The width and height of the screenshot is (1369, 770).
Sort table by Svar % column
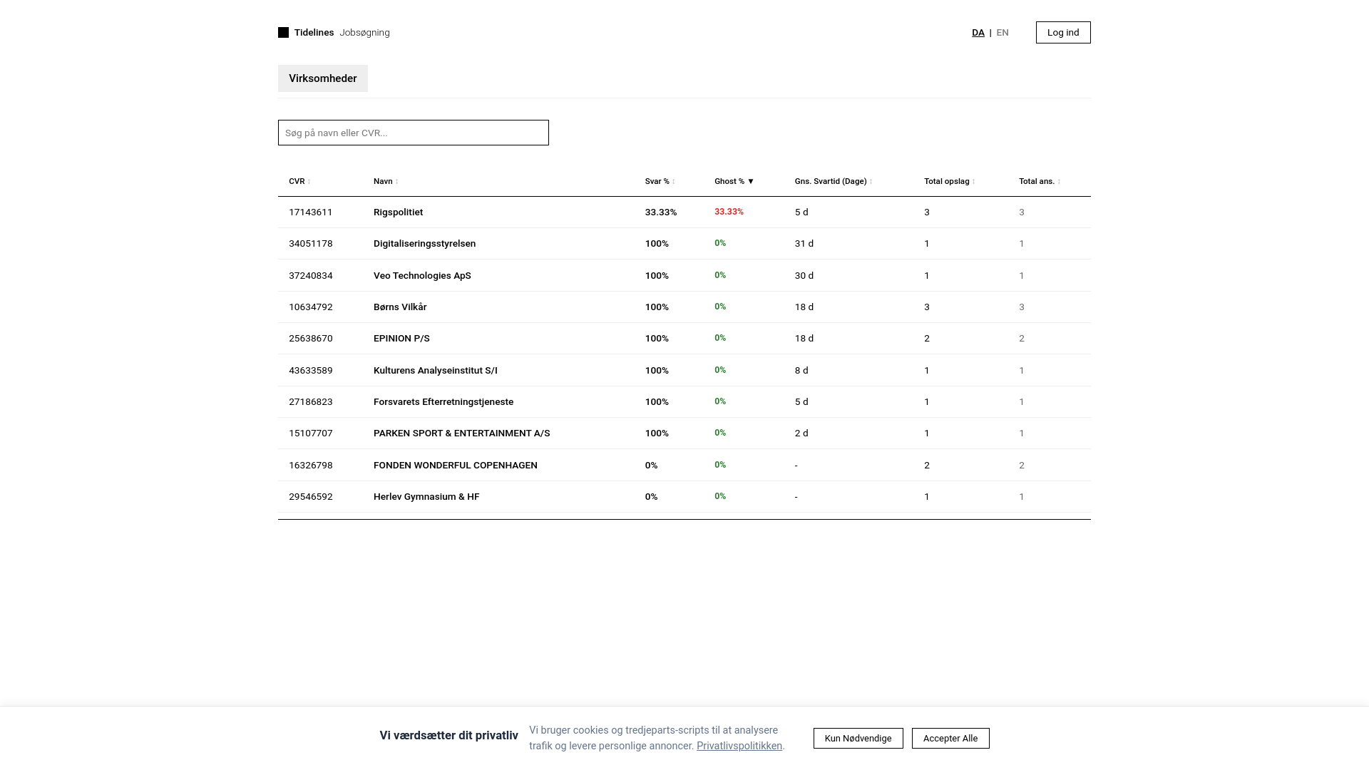pyautogui.click(x=660, y=181)
